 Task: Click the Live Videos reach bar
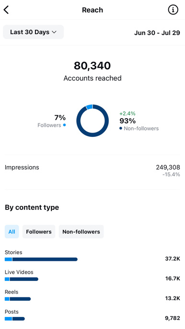point(22,279)
